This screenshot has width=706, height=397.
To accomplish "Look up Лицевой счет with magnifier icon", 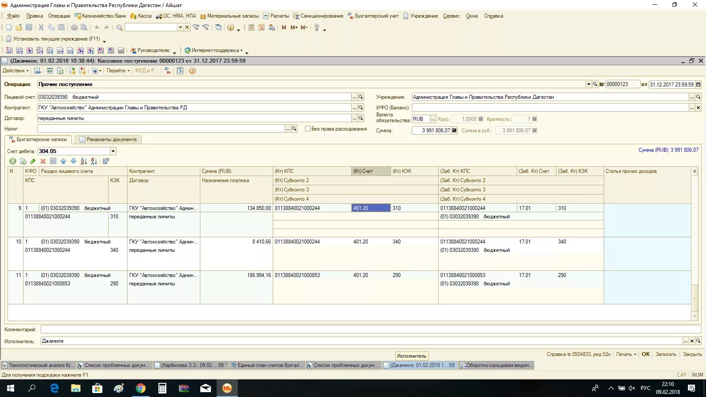I will [x=361, y=97].
